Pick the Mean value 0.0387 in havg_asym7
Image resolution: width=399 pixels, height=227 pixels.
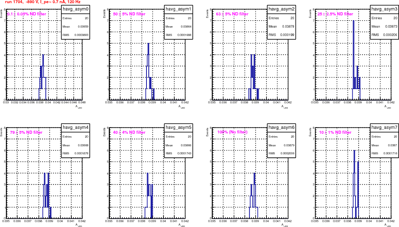[x=393, y=145]
